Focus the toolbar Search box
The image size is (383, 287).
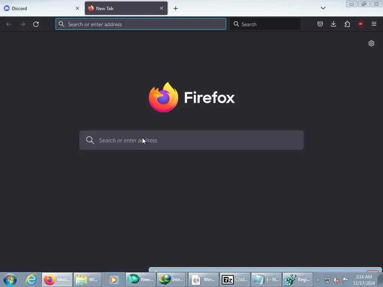click(265, 24)
